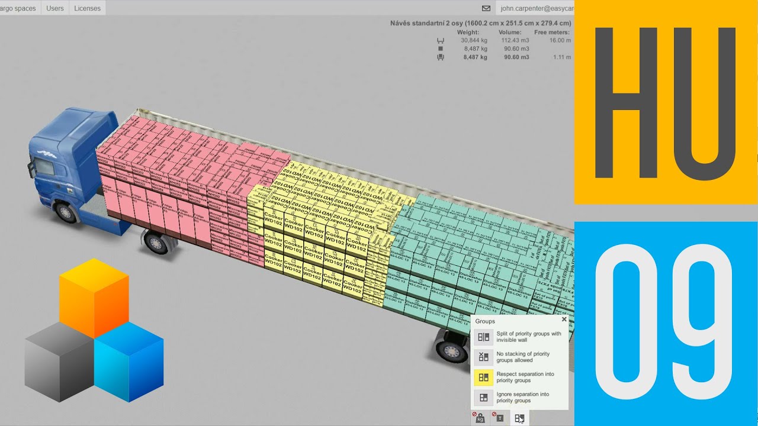The image size is (758, 426).
Task: Select no stacking of priority groups icon
Action: click(484, 357)
